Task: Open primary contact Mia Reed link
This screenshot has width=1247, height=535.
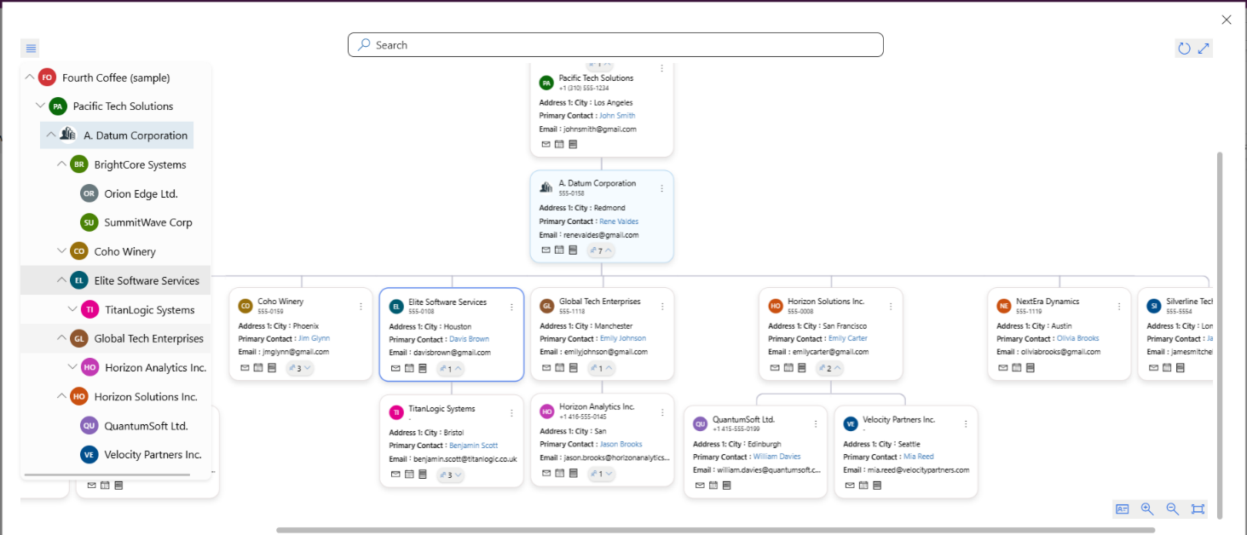Action: tap(919, 457)
